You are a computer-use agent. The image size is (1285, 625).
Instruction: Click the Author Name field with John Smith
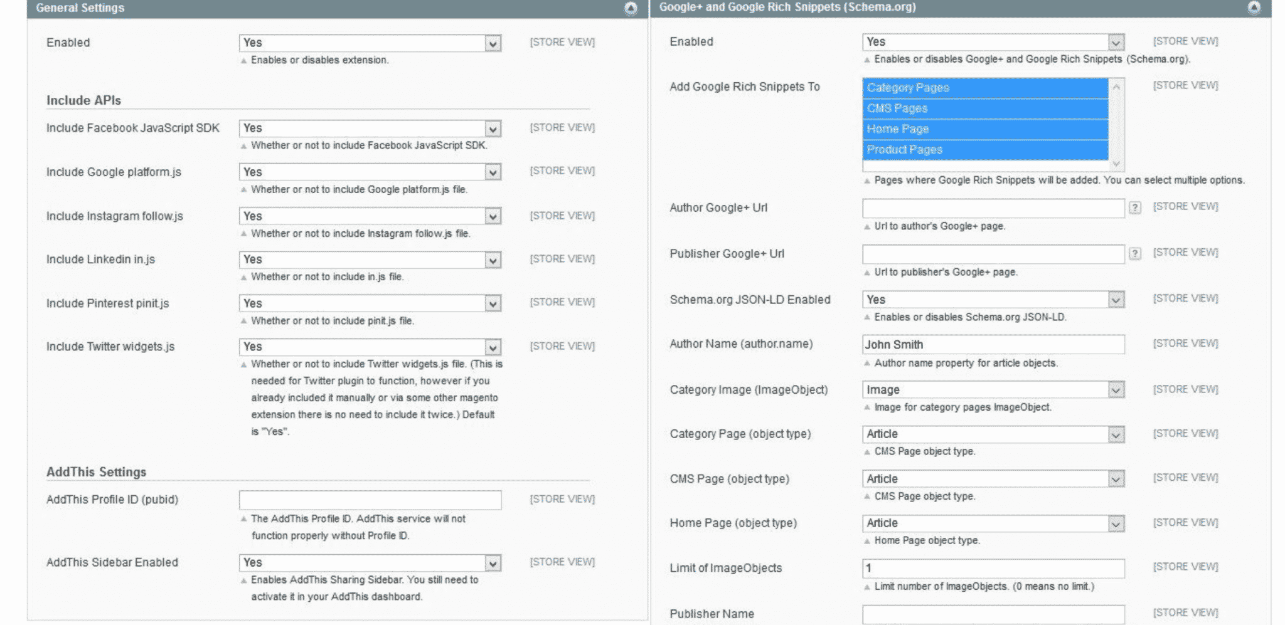993,344
